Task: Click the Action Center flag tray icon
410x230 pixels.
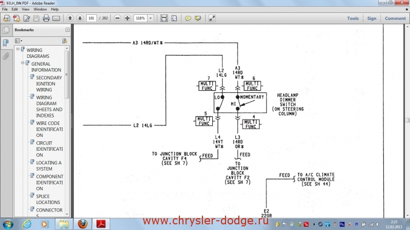Action: click(284, 224)
